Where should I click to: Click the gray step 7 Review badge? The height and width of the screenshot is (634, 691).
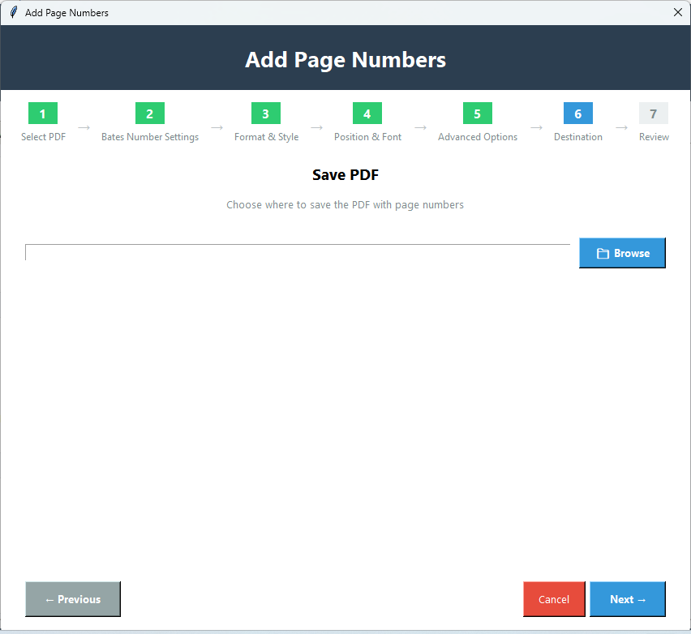tap(654, 114)
